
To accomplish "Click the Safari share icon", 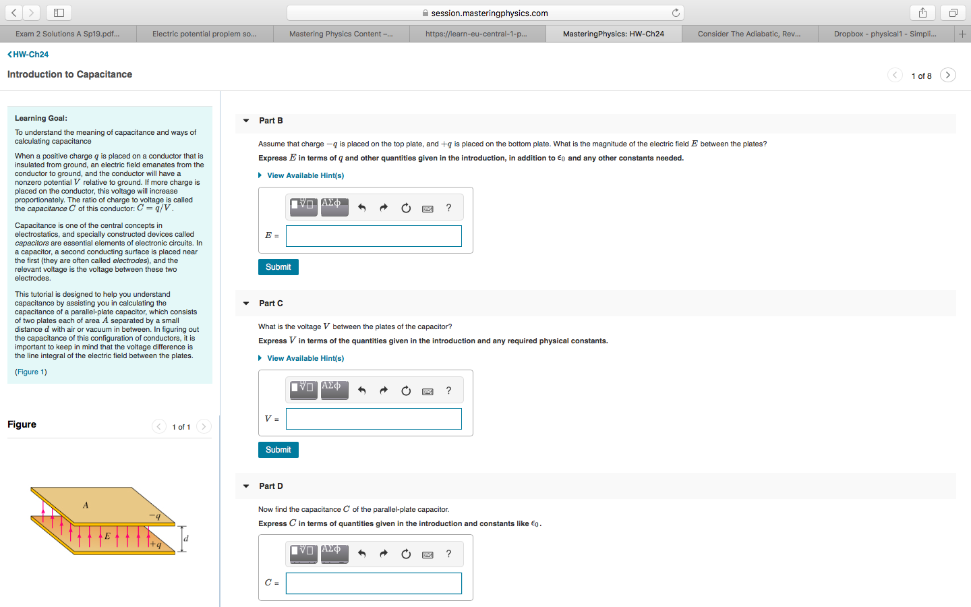I will pyautogui.click(x=922, y=12).
